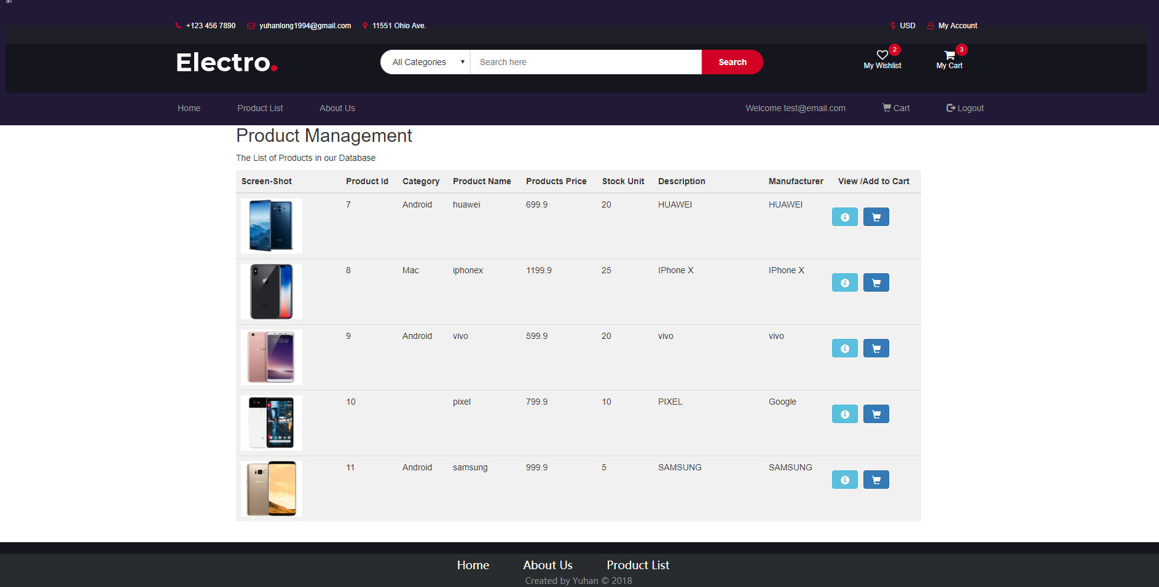Click the iPhone X product screenshot

point(271,291)
